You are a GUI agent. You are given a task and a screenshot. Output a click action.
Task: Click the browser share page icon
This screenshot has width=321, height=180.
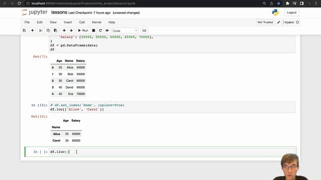pyautogui.click(x=271, y=3)
